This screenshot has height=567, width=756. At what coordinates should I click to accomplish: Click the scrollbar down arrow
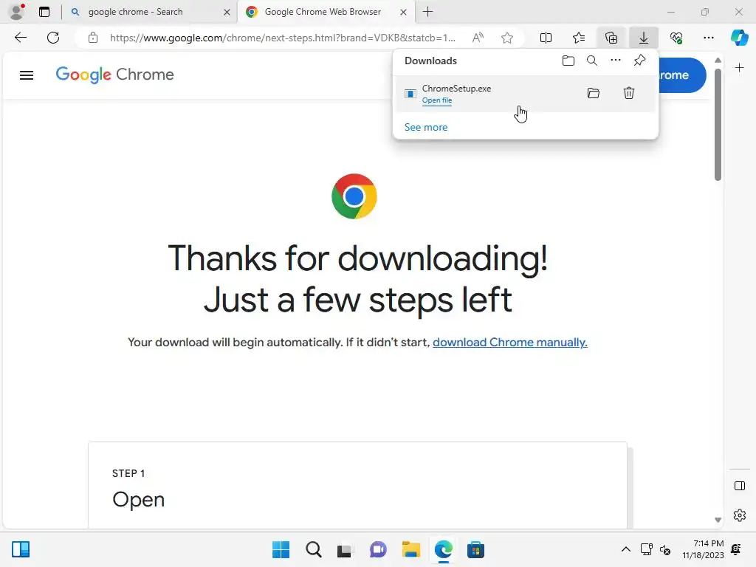click(x=718, y=520)
